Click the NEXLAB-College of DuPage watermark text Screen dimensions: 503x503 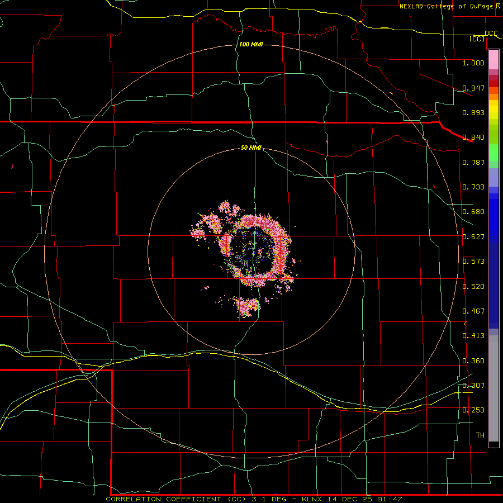coord(450,6)
